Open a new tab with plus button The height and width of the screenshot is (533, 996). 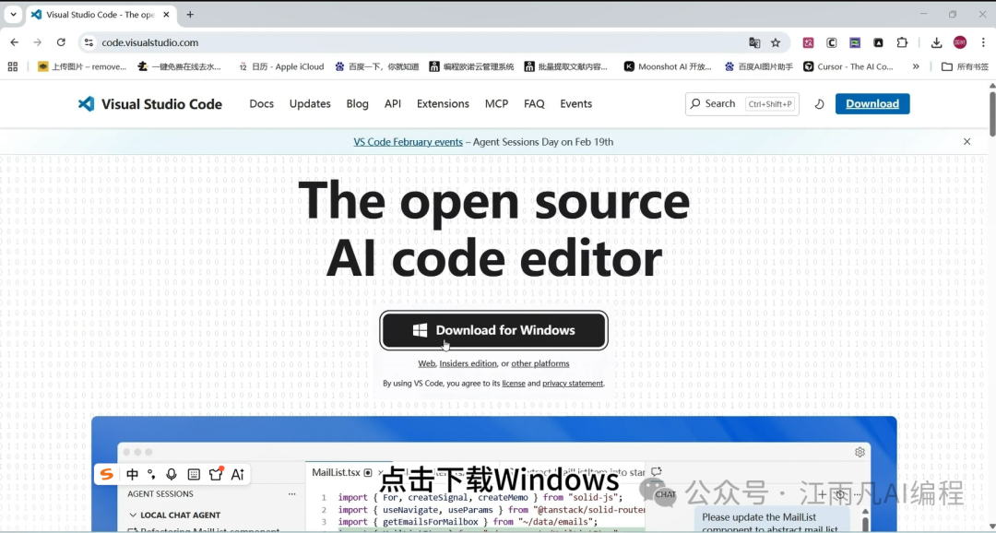[x=190, y=14]
